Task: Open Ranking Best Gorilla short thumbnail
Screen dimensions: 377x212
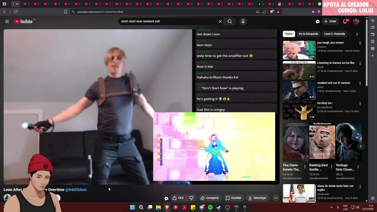Action: click(x=322, y=142)
